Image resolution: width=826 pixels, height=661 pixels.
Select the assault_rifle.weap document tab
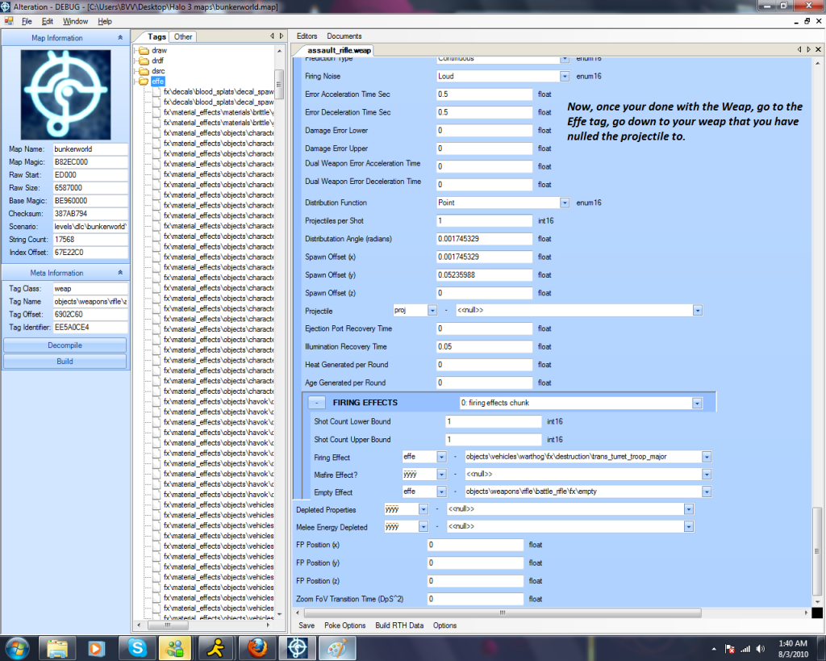click(339, 50)
